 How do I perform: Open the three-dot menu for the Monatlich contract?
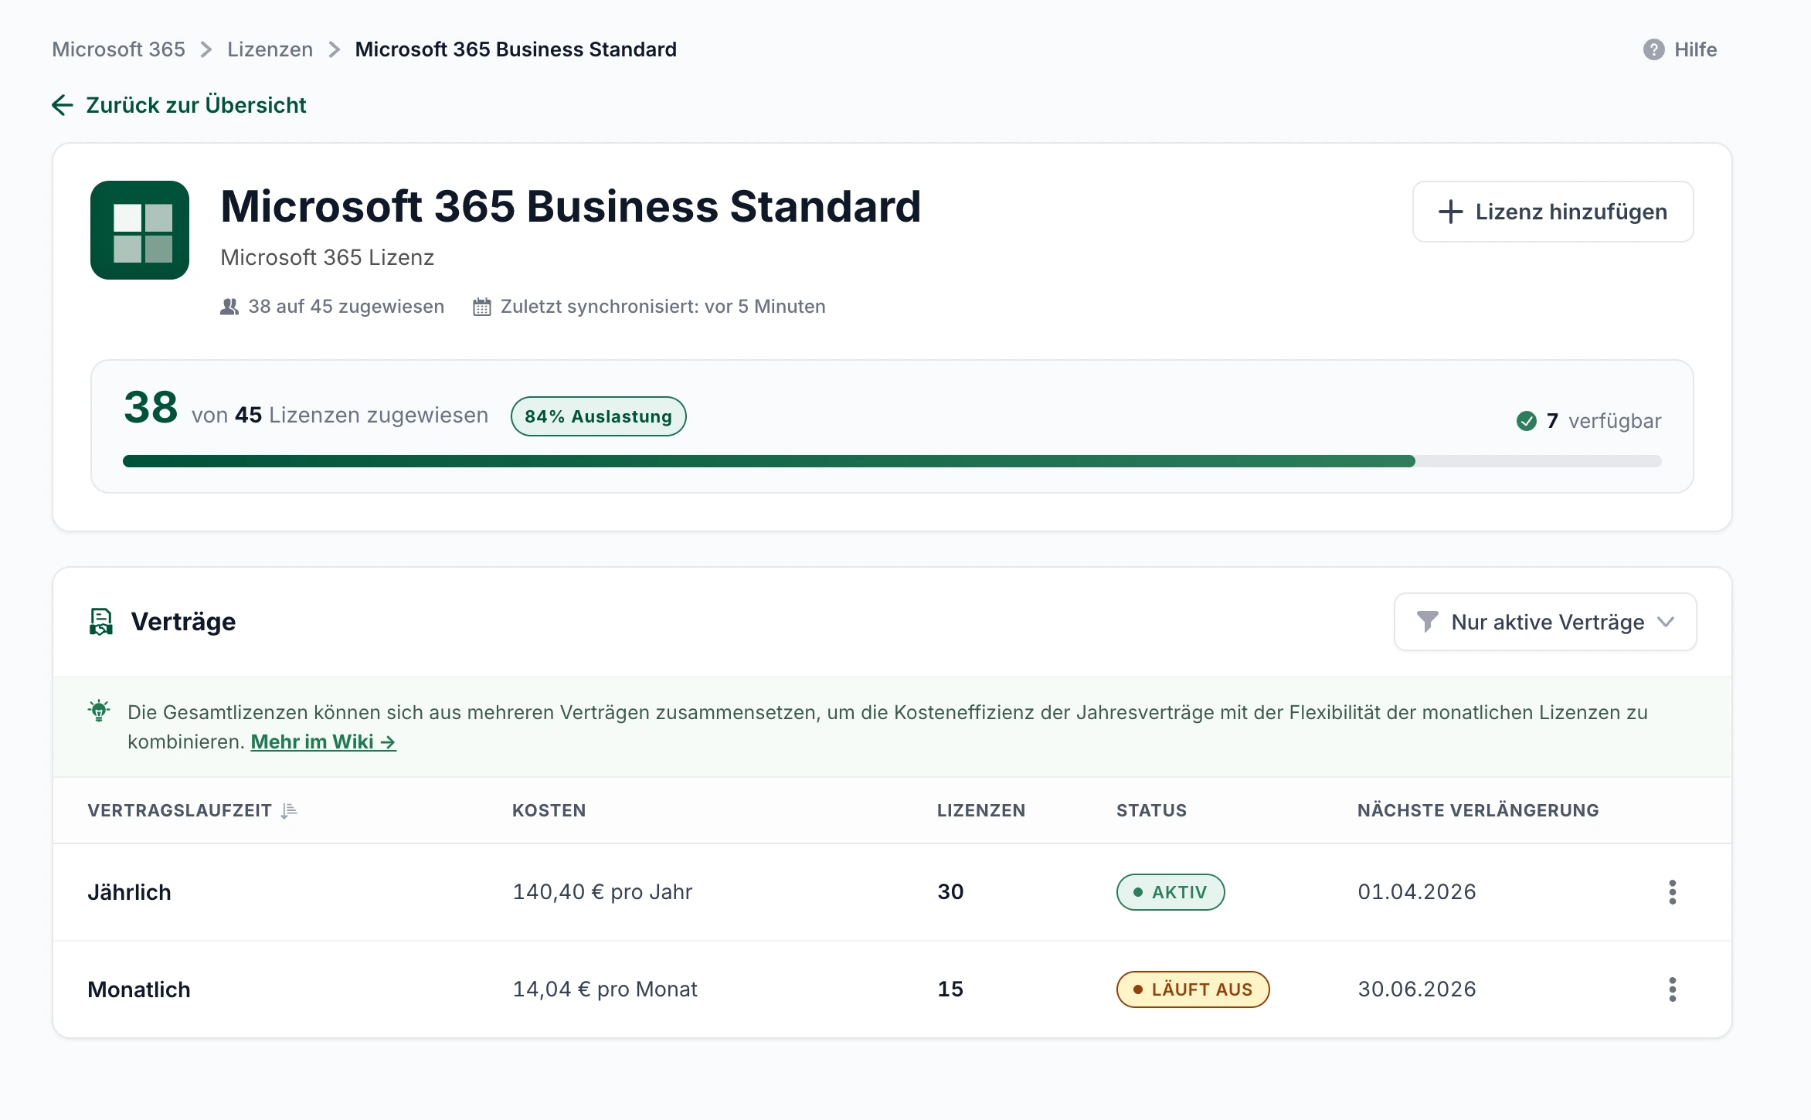click(1673, 989)
